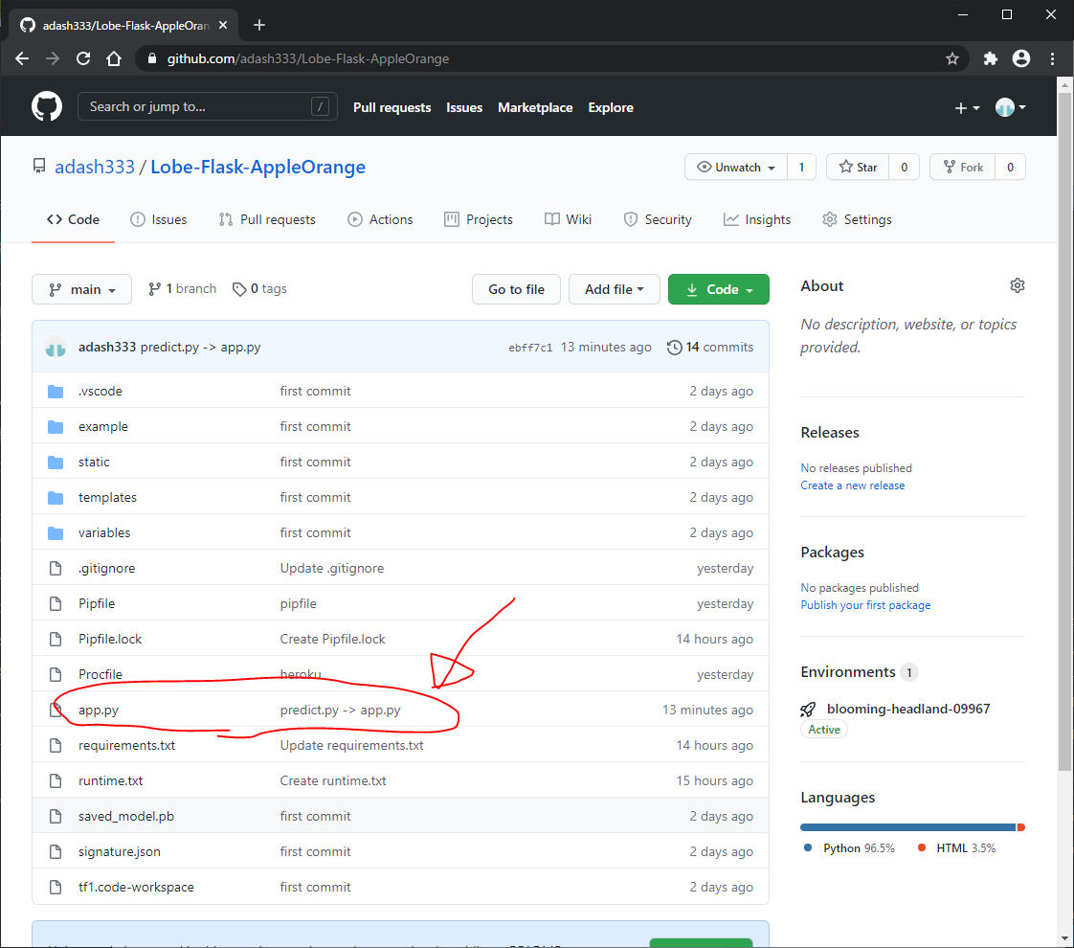Click file icon beside Pipfile.lock
The width and height of the screenshot is (1074, 948).
[x=56, y=639]
